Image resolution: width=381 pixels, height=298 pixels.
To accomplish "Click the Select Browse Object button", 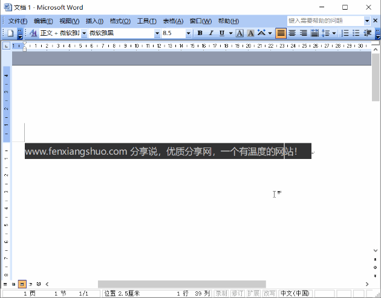I will coord(376,267).
